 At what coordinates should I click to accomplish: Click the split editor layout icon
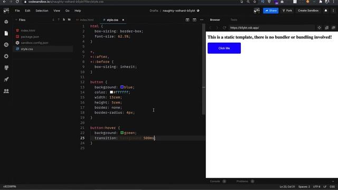click(x=187, y=20)
